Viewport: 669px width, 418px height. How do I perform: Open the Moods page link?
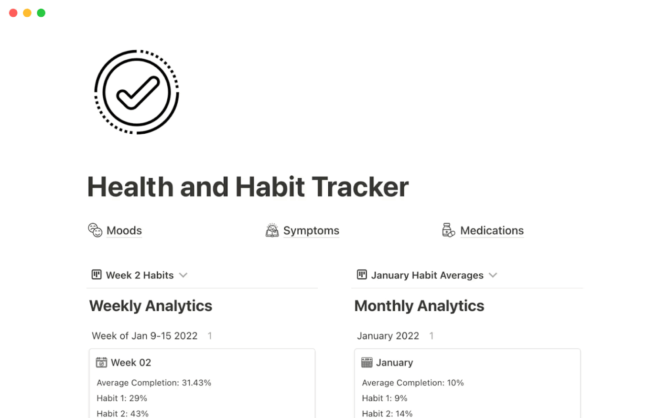point(124,230)
